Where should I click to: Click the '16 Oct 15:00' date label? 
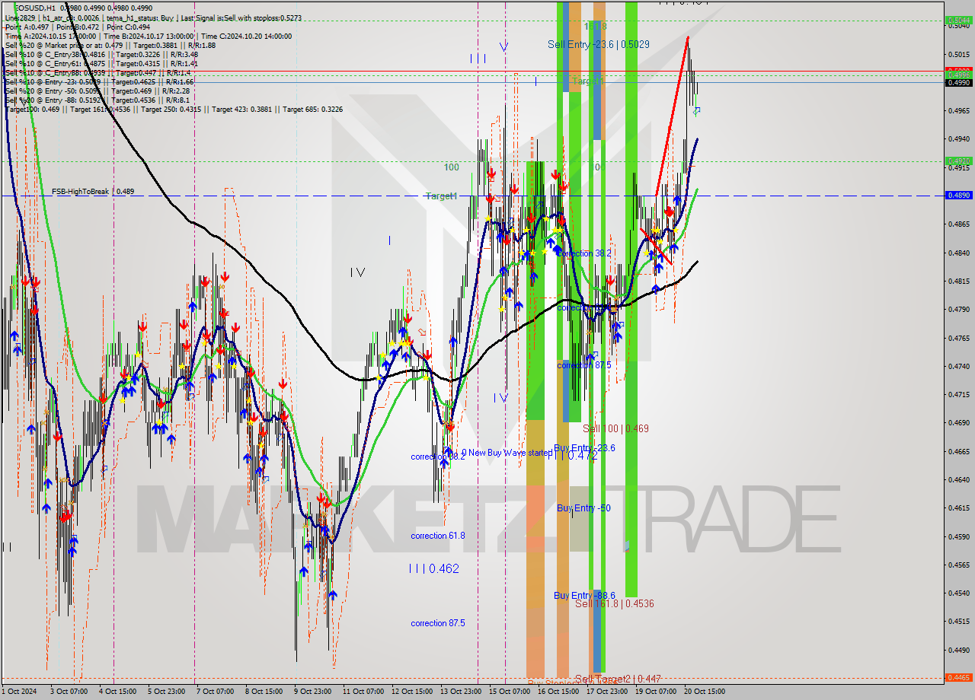click(558, 692)
